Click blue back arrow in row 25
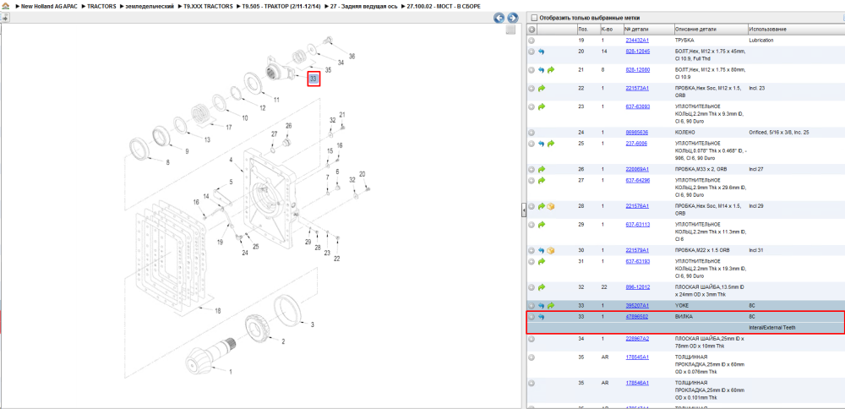This screenshot has height=409, width=845. [541, 144]
